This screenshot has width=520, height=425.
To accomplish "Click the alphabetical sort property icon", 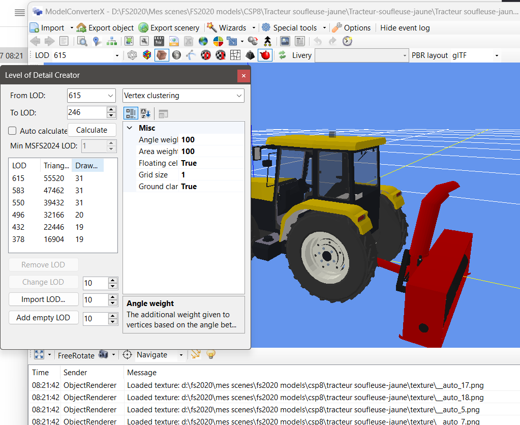I will [x=145, y=113].
